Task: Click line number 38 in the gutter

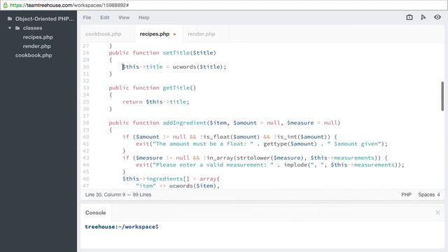Action: tap(85, 123)
